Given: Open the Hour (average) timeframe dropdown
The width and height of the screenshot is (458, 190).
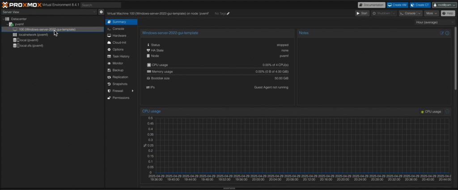Looking at the screenshot, I should tap(434, 22).
